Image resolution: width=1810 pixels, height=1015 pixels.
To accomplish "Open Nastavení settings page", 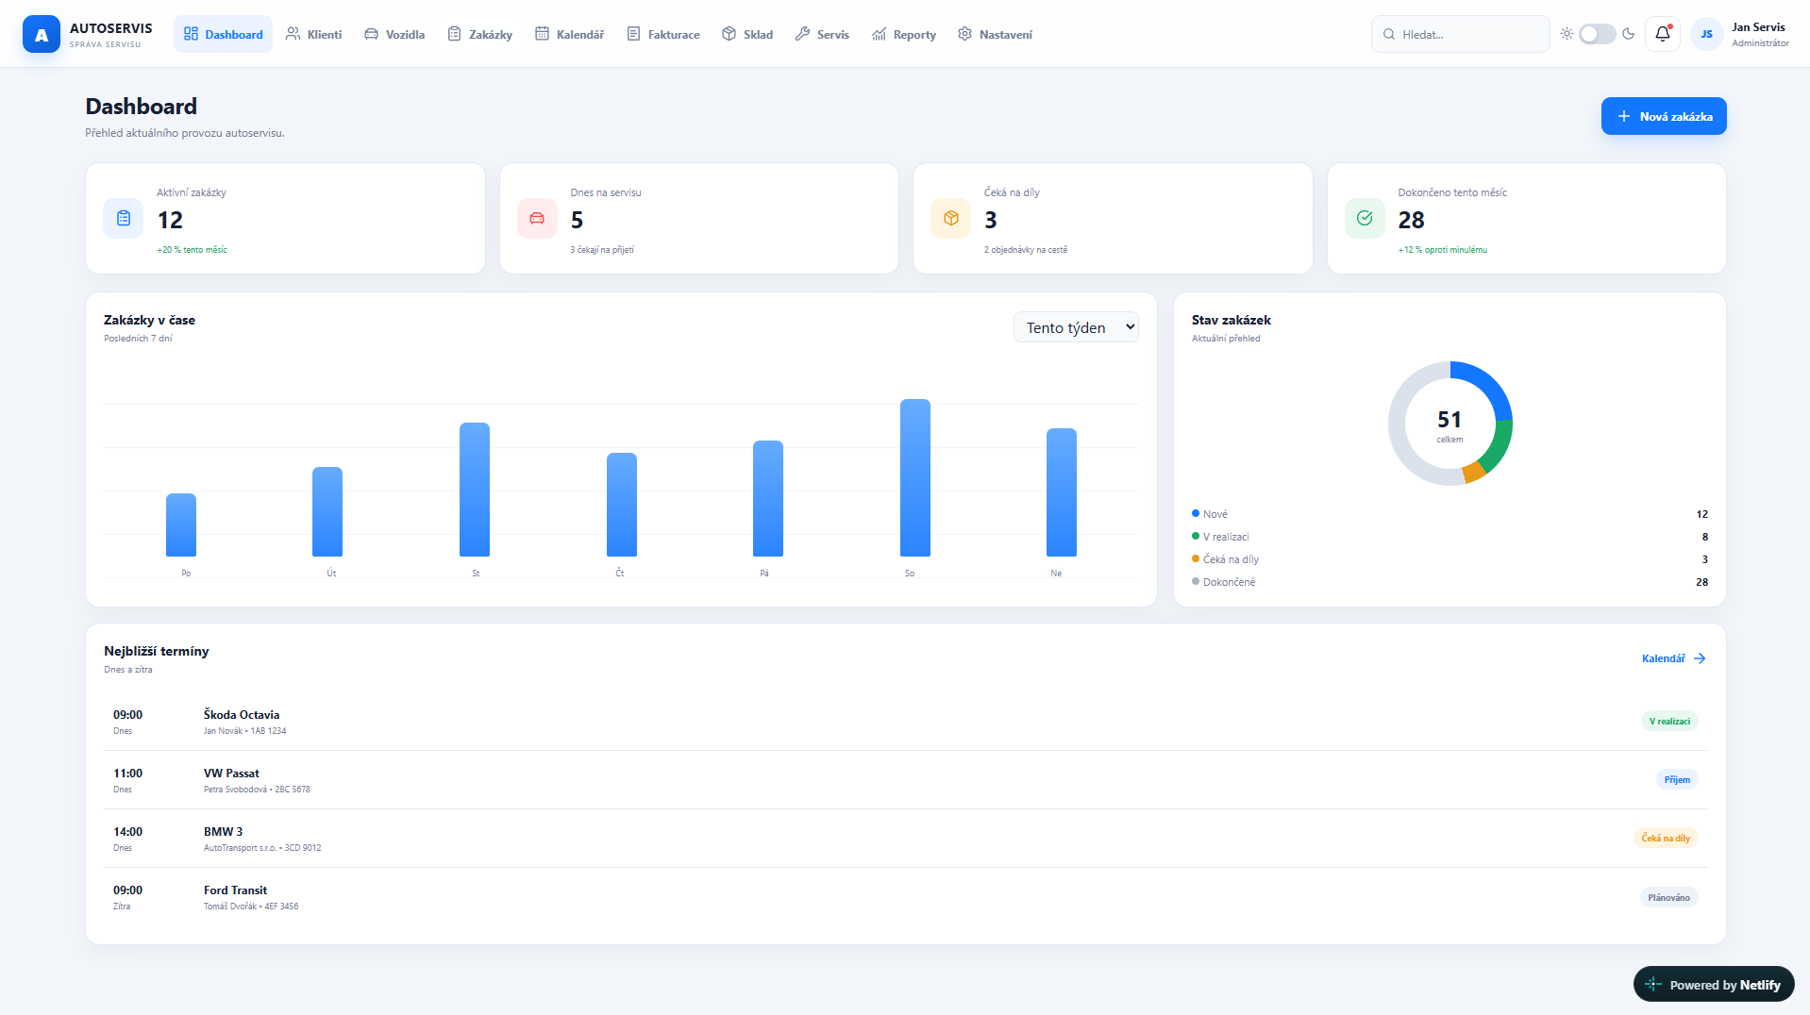I will [995, 34].
